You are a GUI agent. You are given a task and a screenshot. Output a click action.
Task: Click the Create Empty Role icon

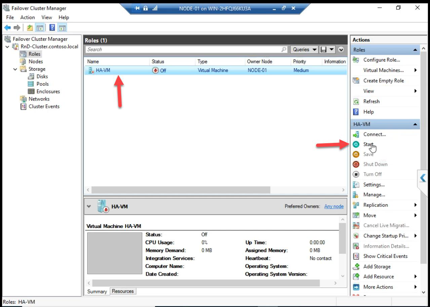pyautogui.click(x=356, y=81)
